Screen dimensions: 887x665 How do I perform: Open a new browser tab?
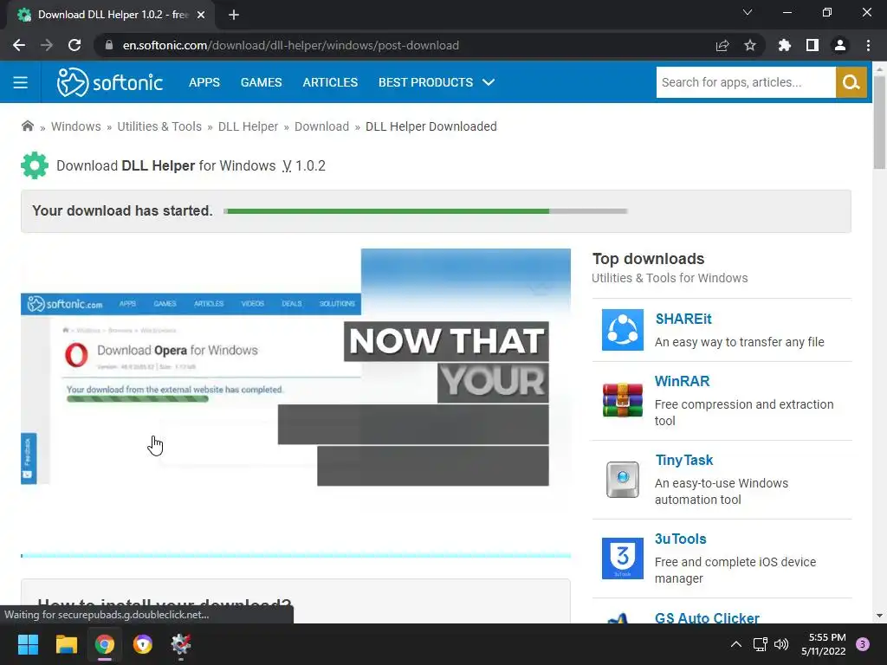coord(234,15)
